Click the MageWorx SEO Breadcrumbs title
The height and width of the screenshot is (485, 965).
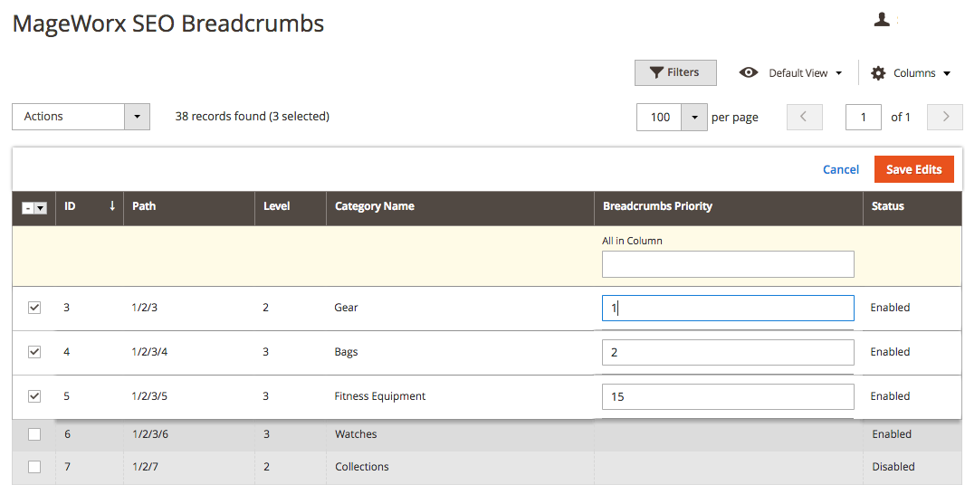[168, 24]
